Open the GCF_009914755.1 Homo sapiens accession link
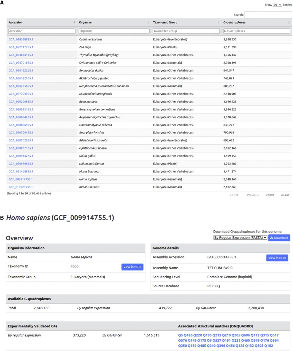 coord(21,179)
